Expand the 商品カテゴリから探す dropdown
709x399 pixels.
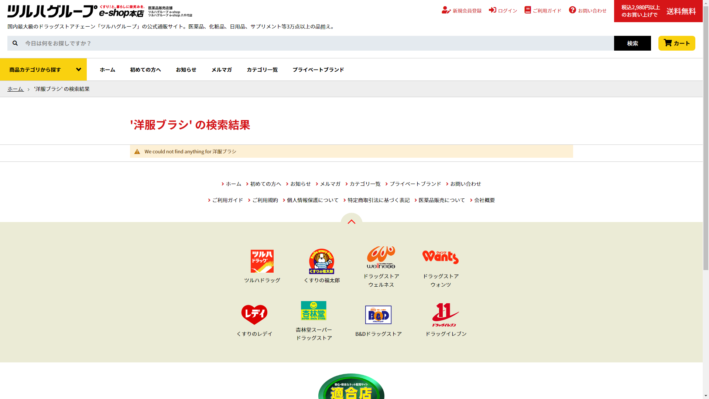coord(44,69)
